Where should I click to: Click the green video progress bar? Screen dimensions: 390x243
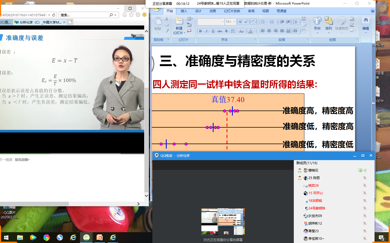(25, 154)
